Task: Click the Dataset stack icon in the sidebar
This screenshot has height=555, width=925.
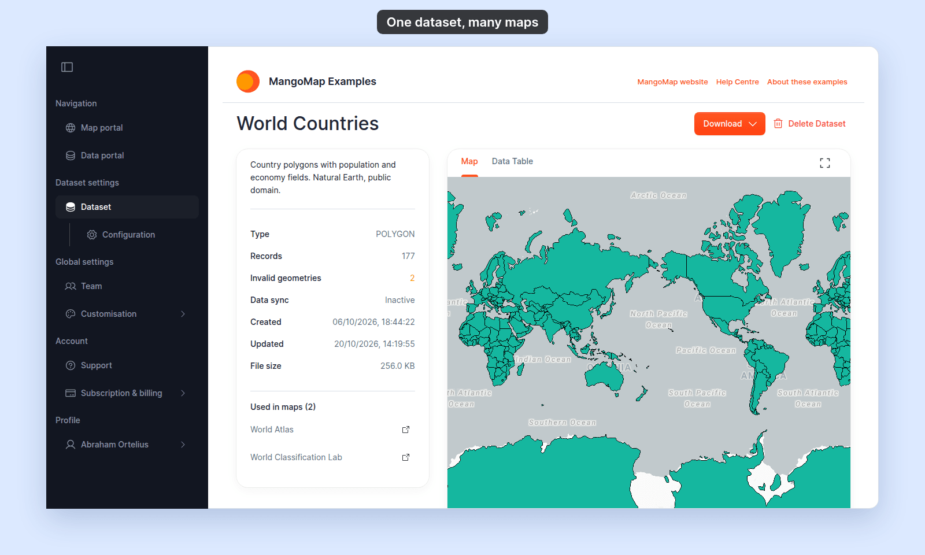Action: coord(71,207)
